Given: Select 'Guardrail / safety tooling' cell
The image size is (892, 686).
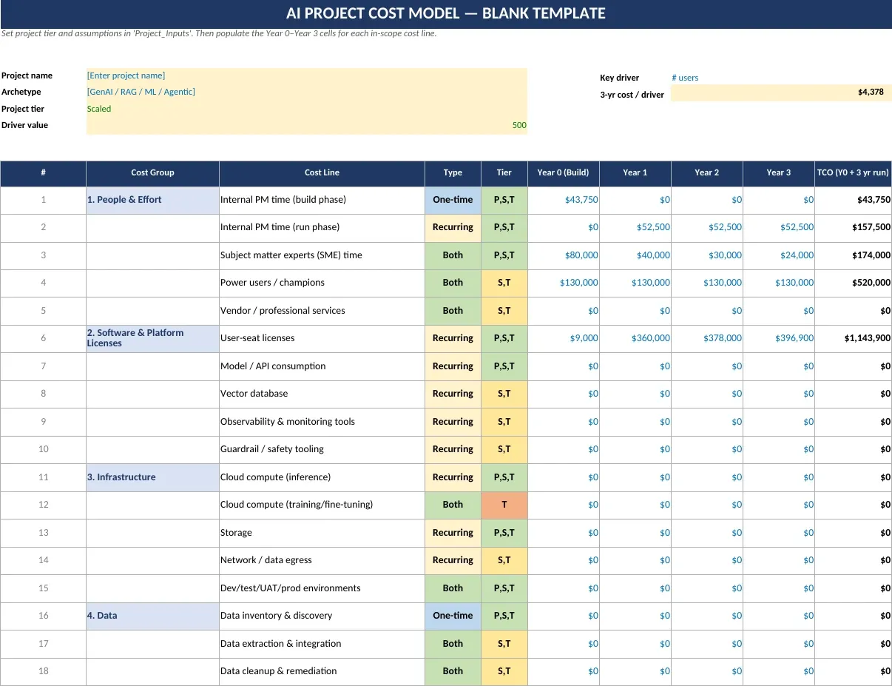Looking at the screenshot, I should click(322, 449).
